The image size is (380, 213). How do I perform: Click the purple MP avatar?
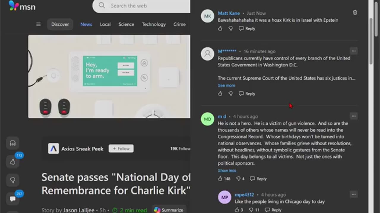(x=224, y=197)
